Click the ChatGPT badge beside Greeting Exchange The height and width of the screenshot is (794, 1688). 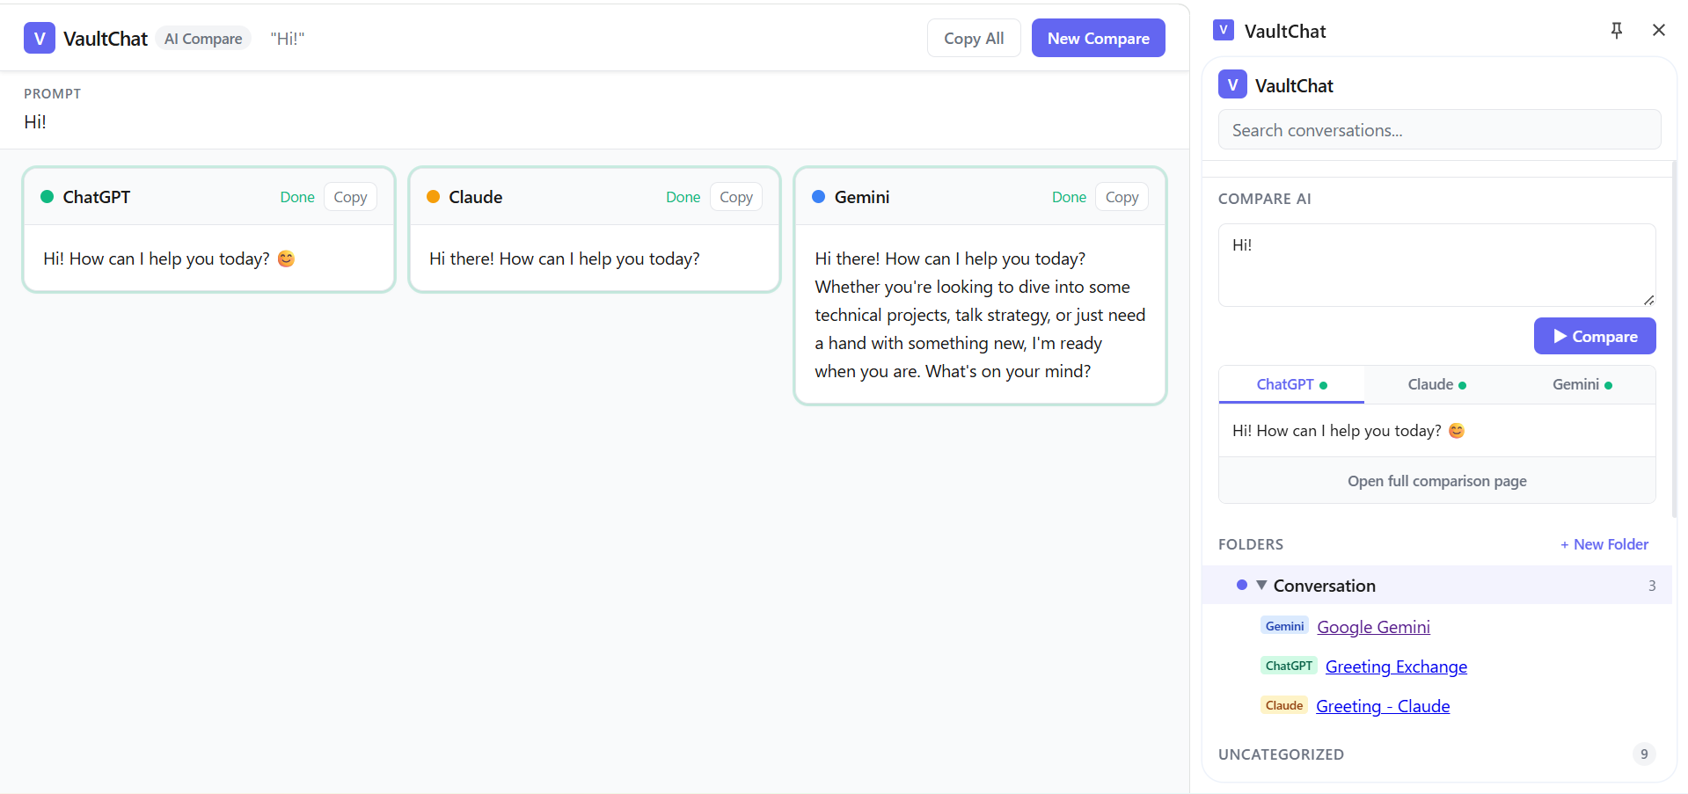click(1289, 666)
